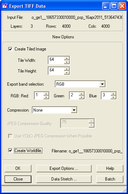
Task: Toggle Use YCbCr JPEG Compression checkbox
Action: [x=10, y=136]
